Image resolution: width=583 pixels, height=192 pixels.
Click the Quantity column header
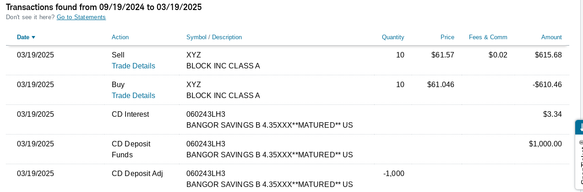393,37
